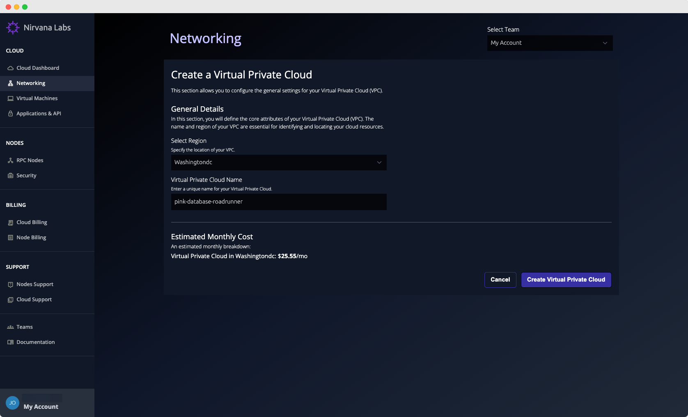Go to Virtual Machines section
The height and width of the screenshot is (417, 688).
pyautogui.click(x=47, y=99)
